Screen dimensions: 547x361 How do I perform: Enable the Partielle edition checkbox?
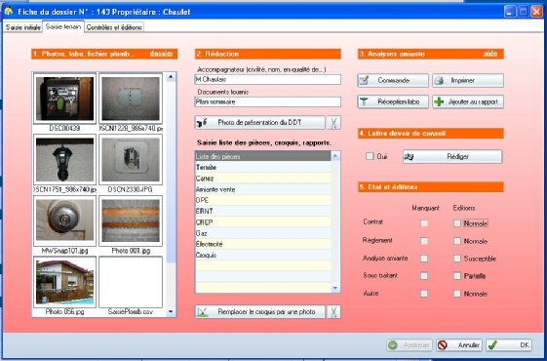point(457,276)
